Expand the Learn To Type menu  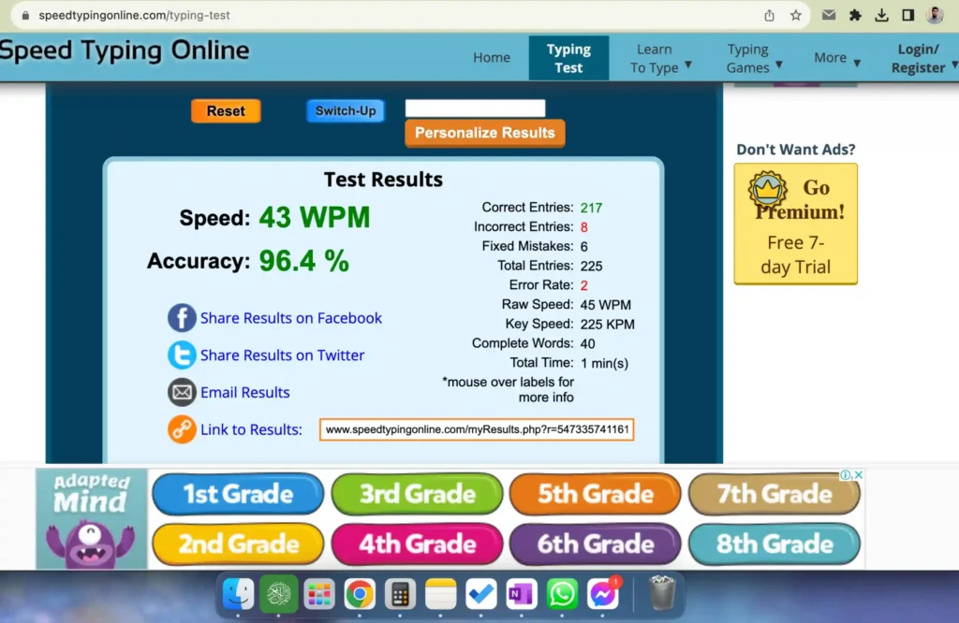660,58
